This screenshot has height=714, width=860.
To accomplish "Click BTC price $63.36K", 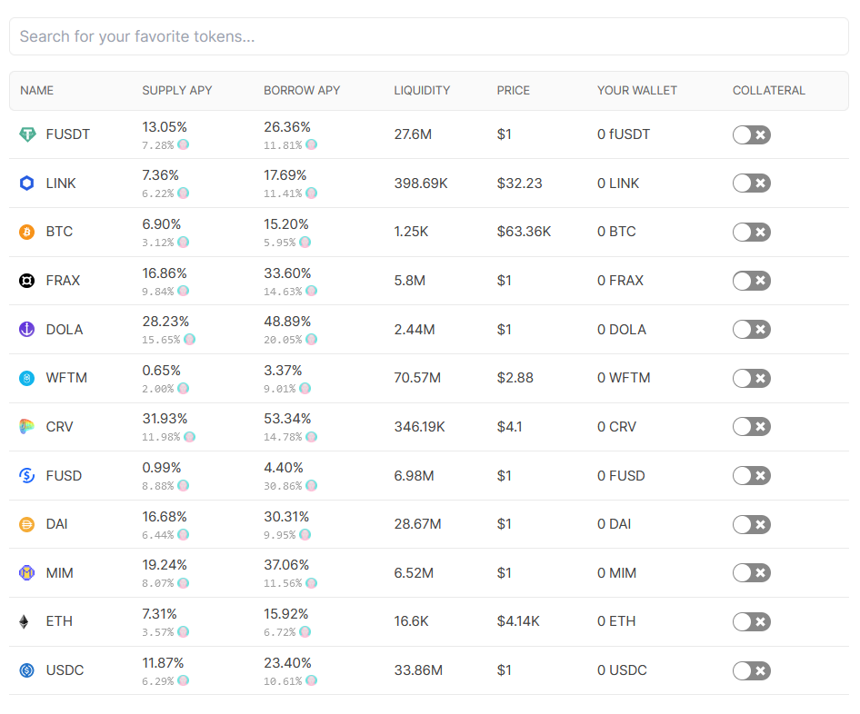I will coord(524,232).
